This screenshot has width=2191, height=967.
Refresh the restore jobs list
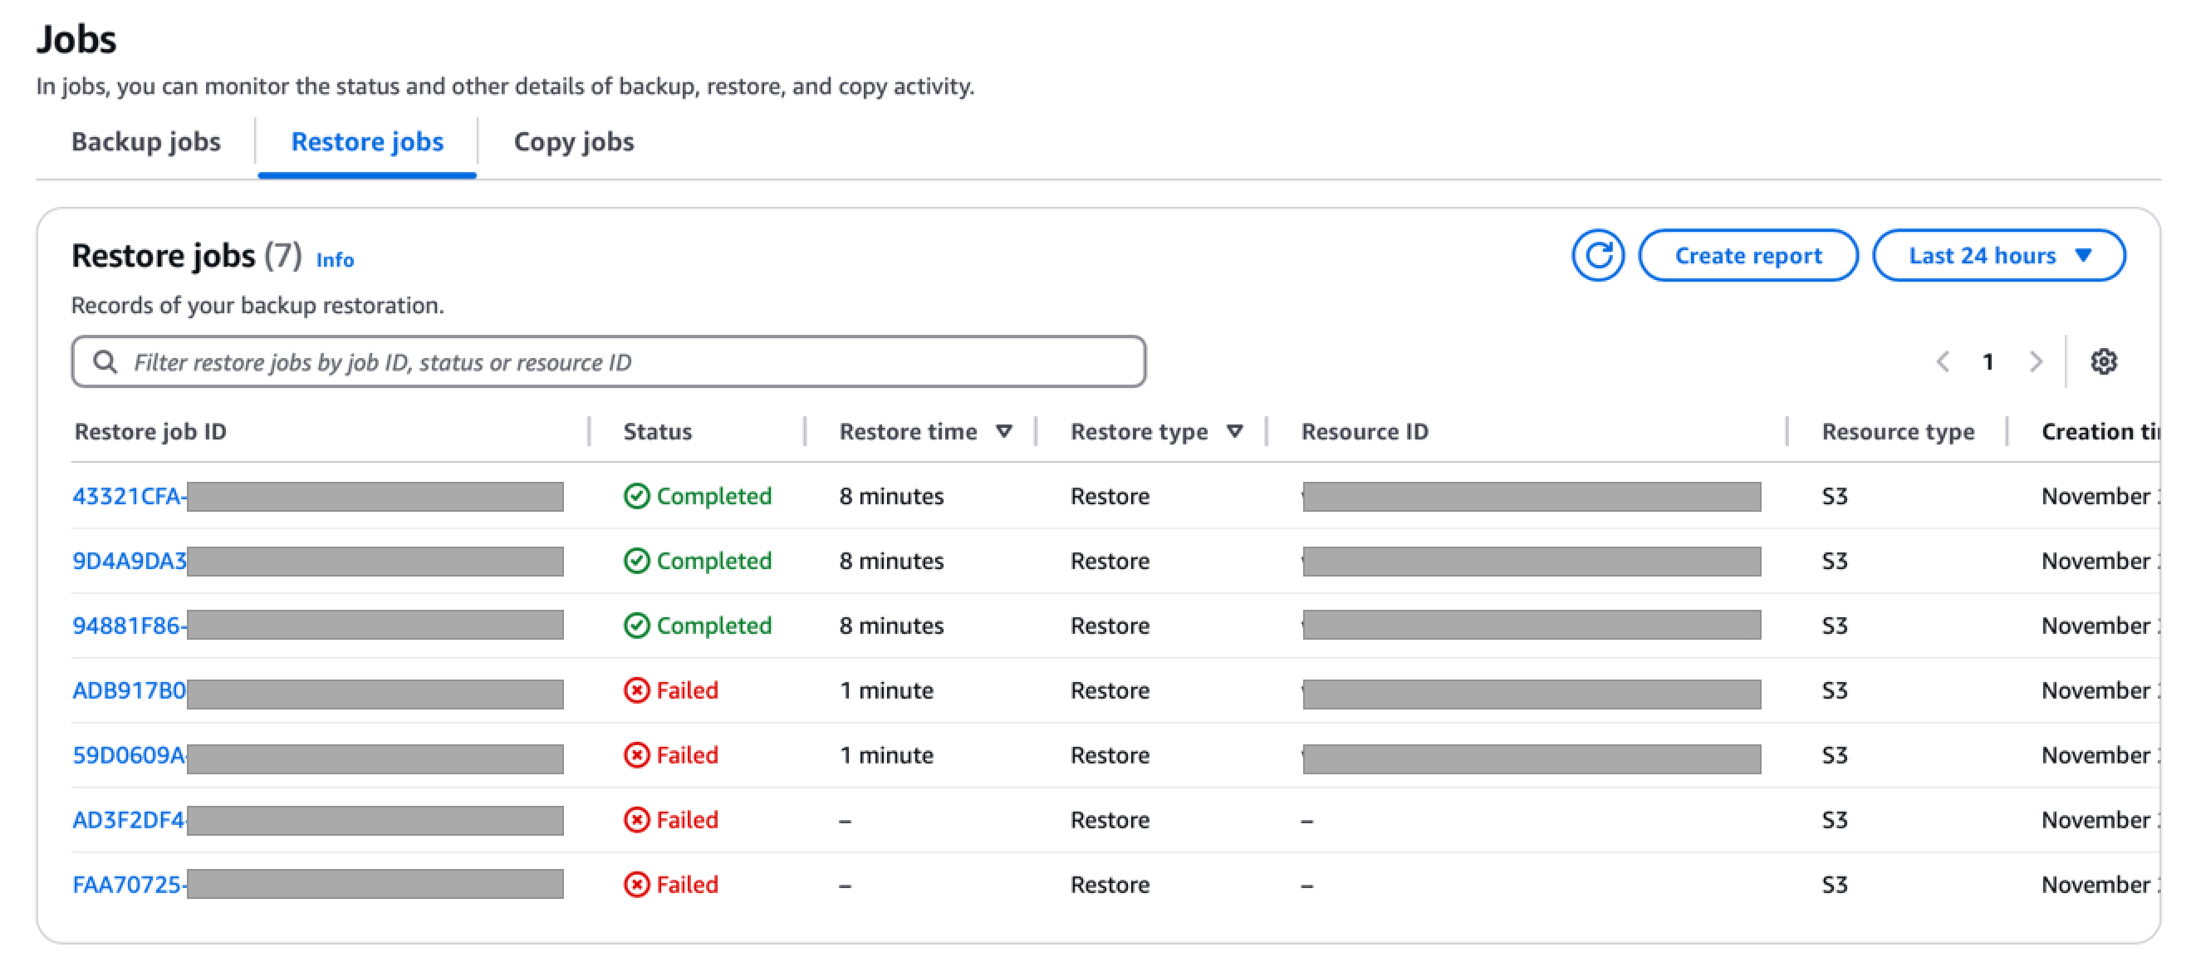tap(1597, 255)
